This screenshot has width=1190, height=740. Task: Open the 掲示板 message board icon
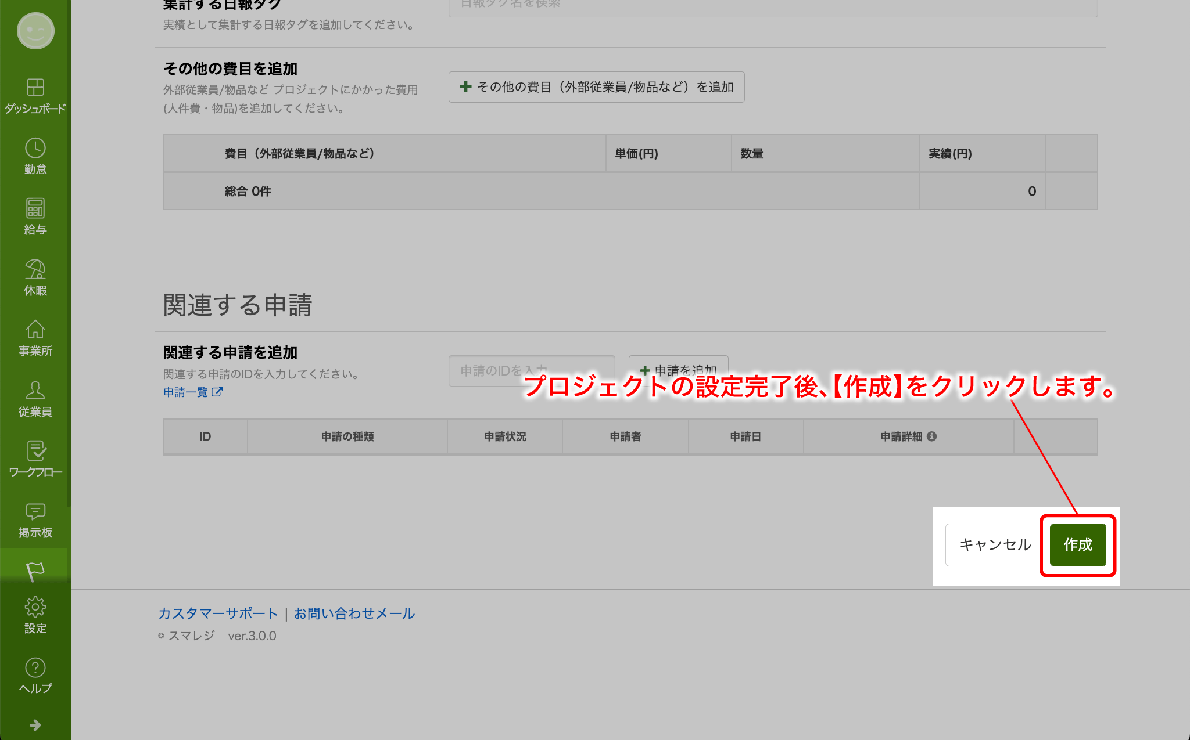pyautogui.click(x=35, y=512)
